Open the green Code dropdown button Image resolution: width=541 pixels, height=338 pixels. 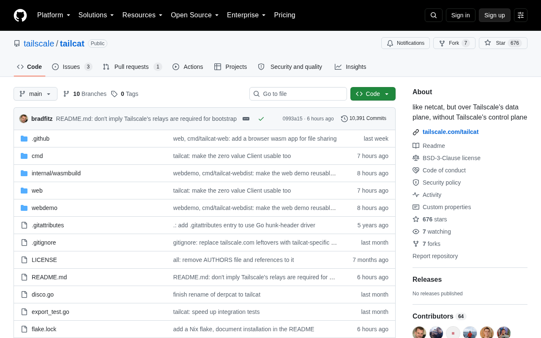[x=373, y=94]
